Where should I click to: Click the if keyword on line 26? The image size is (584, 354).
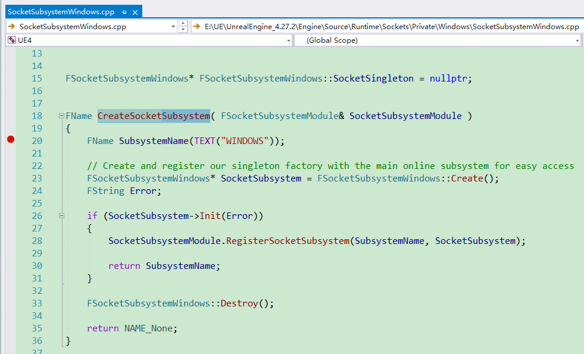pos(92,216)
